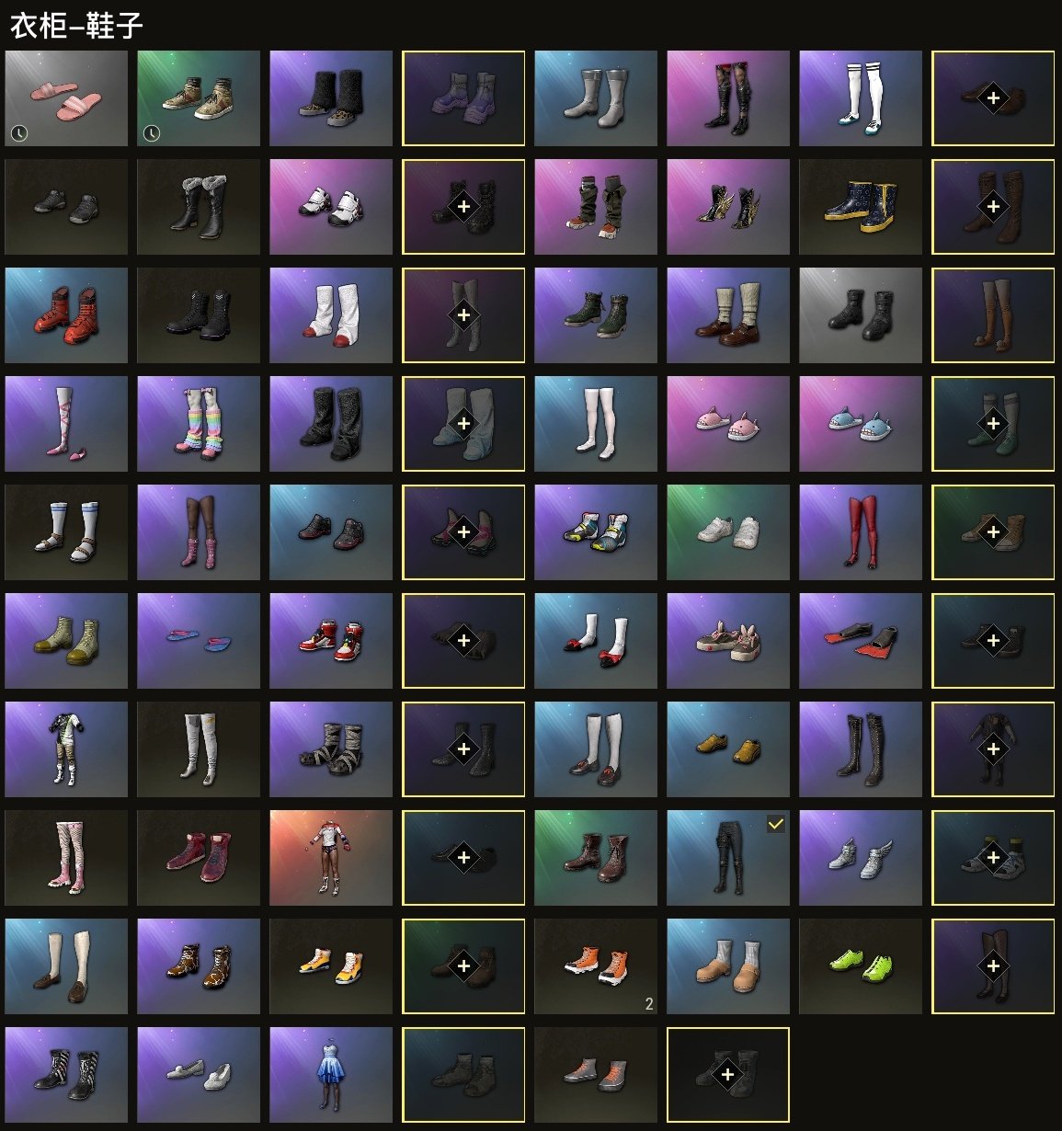Select the rainbow leg warmers item
Image resolution: width=1062 pixels, height=1131 pixels.
(x=199, y=424)
